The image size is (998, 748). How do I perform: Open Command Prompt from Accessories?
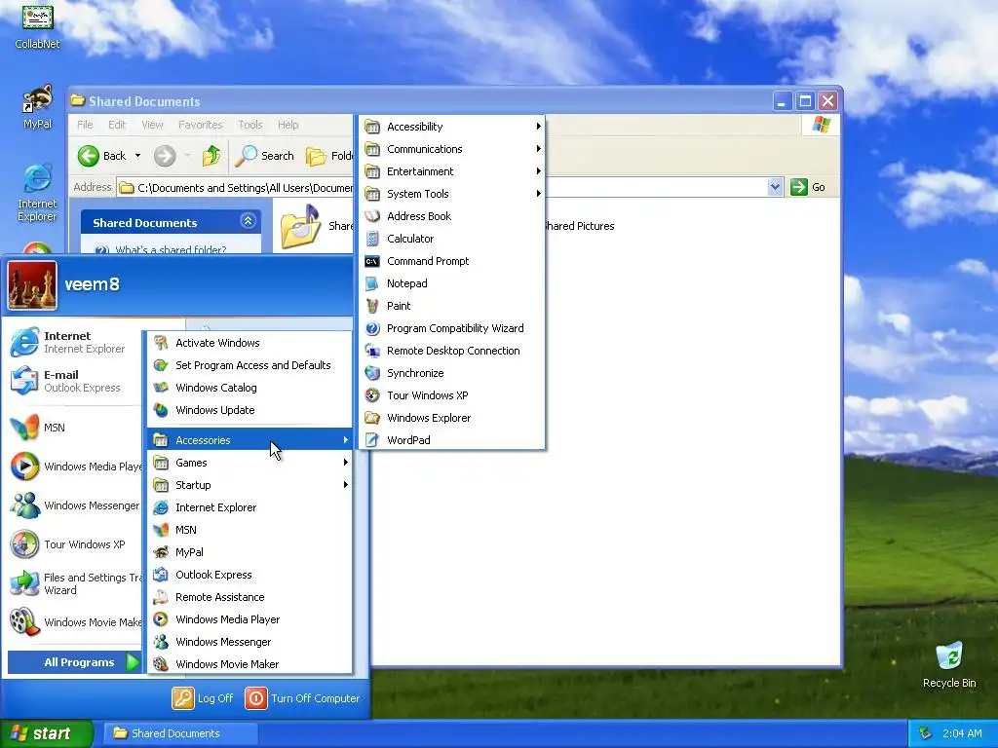click(452, 261)
